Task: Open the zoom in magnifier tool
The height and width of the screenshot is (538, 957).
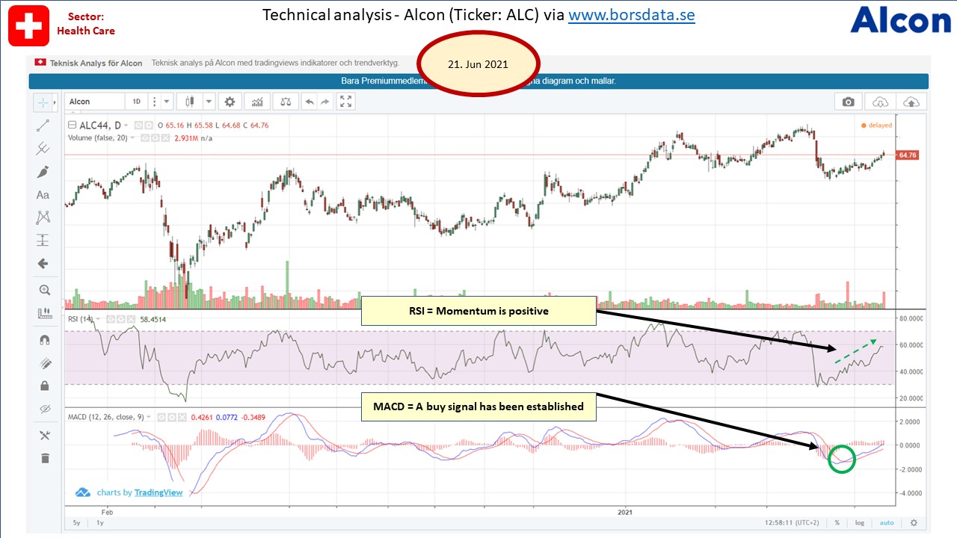Action: pyautogui.click(x=43, y=290)
